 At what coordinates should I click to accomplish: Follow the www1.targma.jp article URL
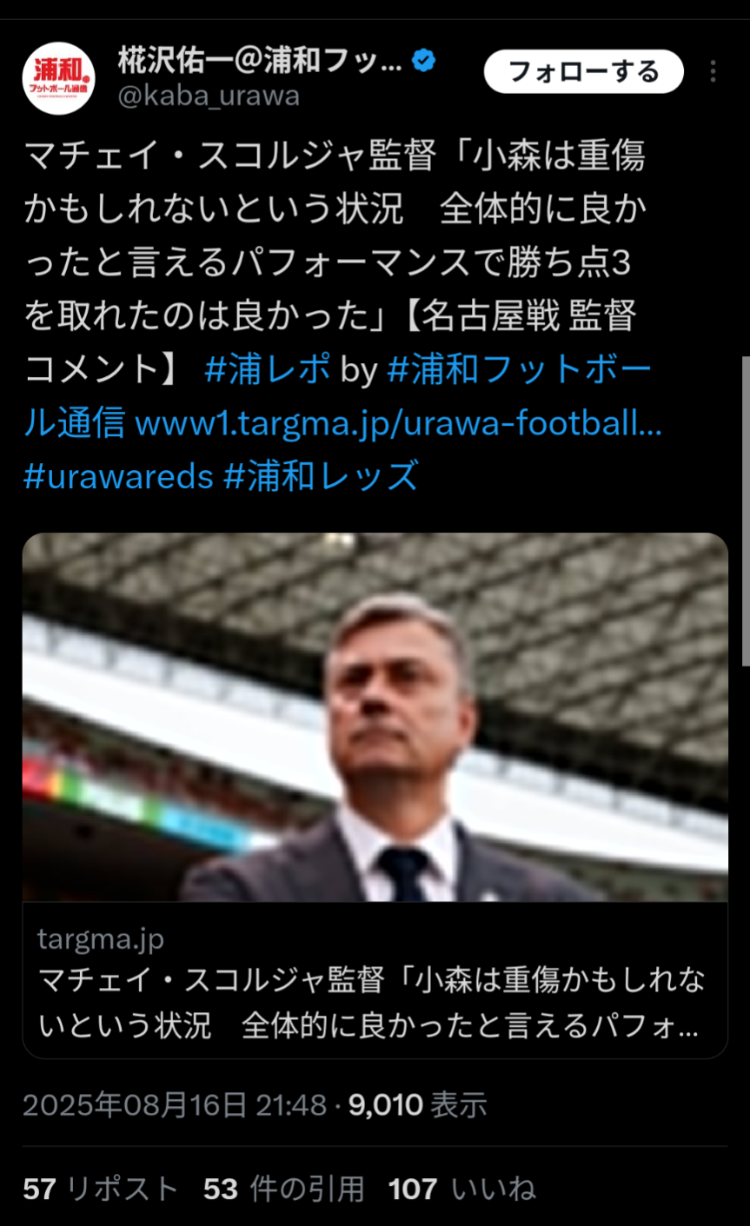(x=399, y=423)
